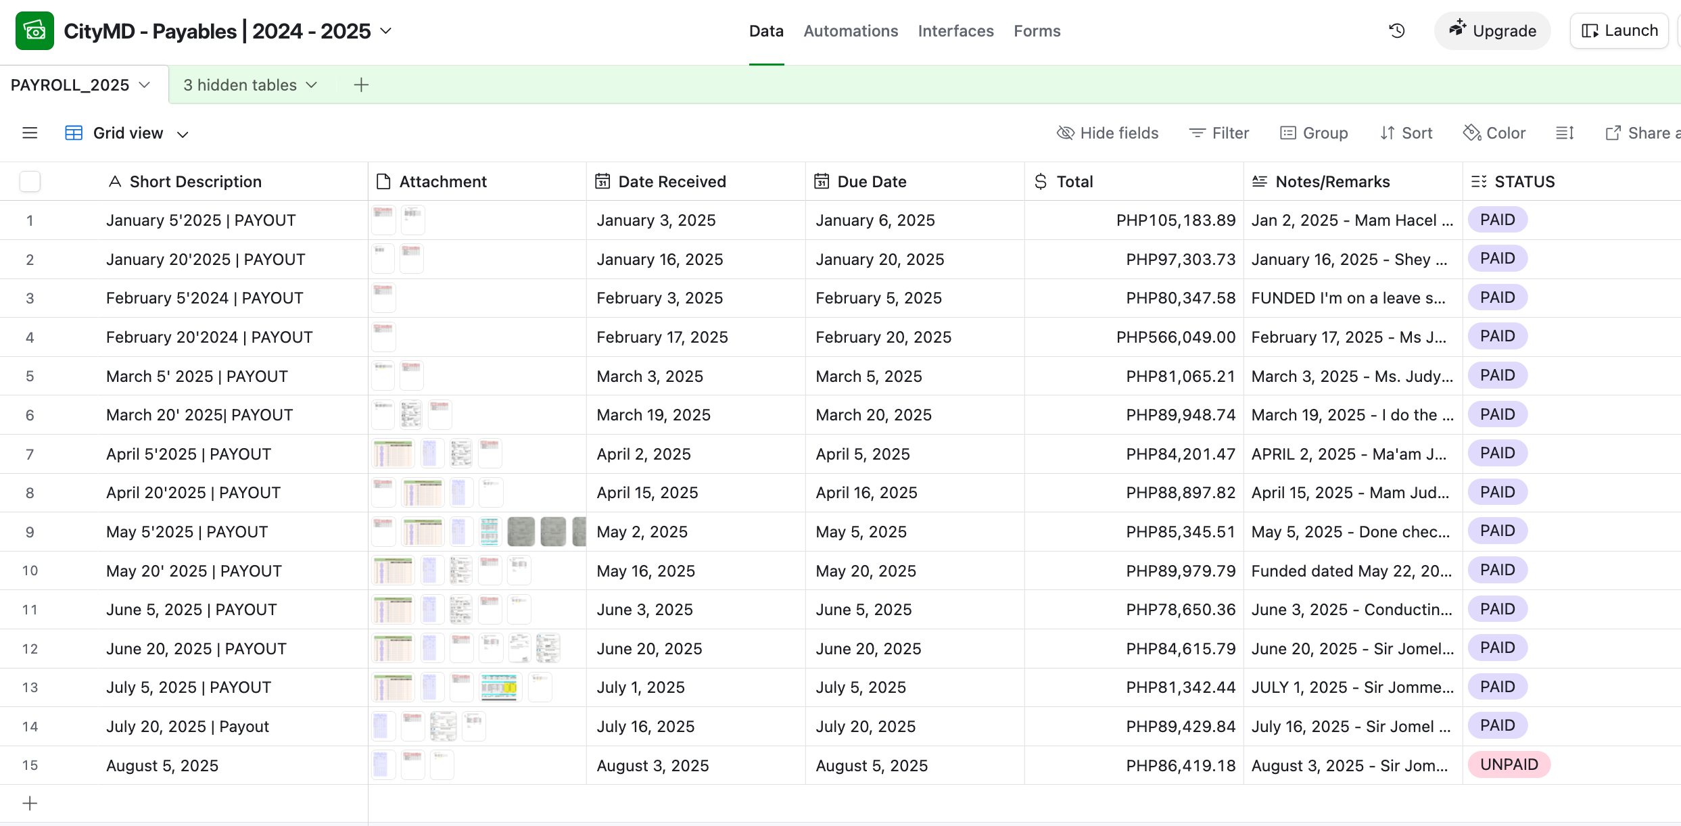1681x826 pixels.
Task: Click the Total cell PHP566,049.00
Action: tap(1175, 337)
